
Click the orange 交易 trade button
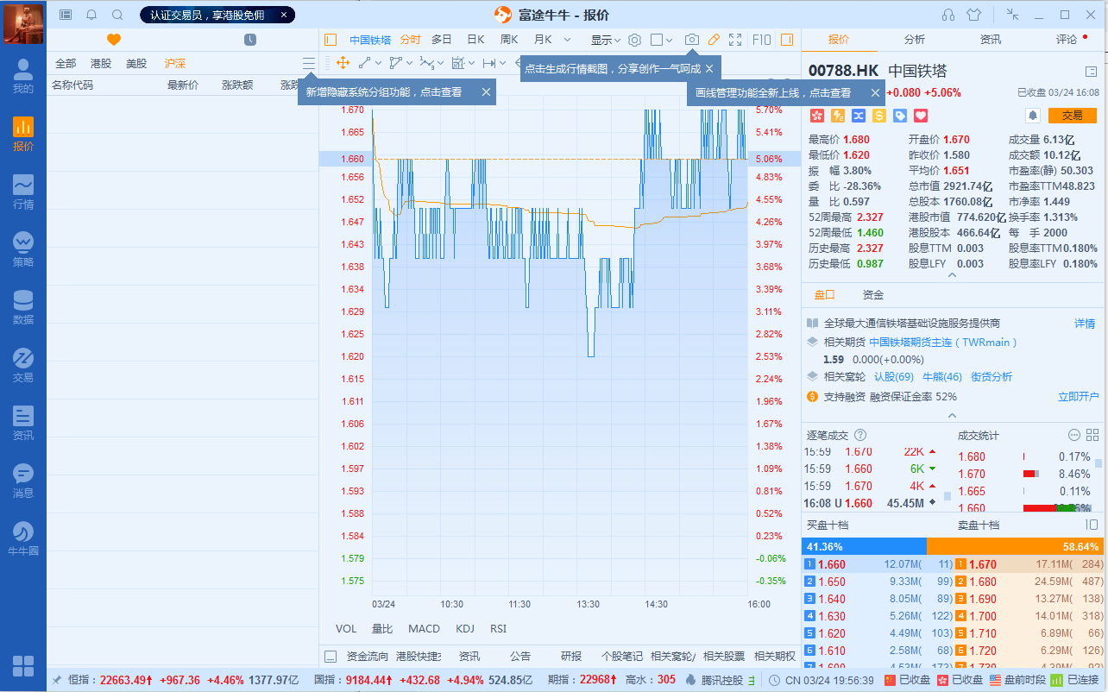1072,115
